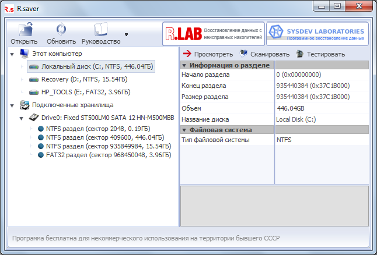Open the toolbar overflow dropdown arrow
Viewport: 377px width, 255px height.
[126, 34]
